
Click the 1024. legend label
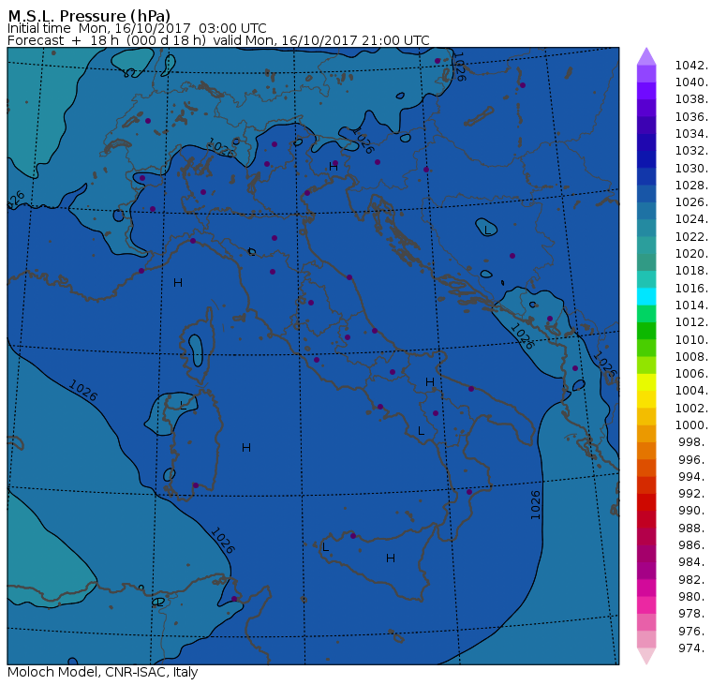691,219
